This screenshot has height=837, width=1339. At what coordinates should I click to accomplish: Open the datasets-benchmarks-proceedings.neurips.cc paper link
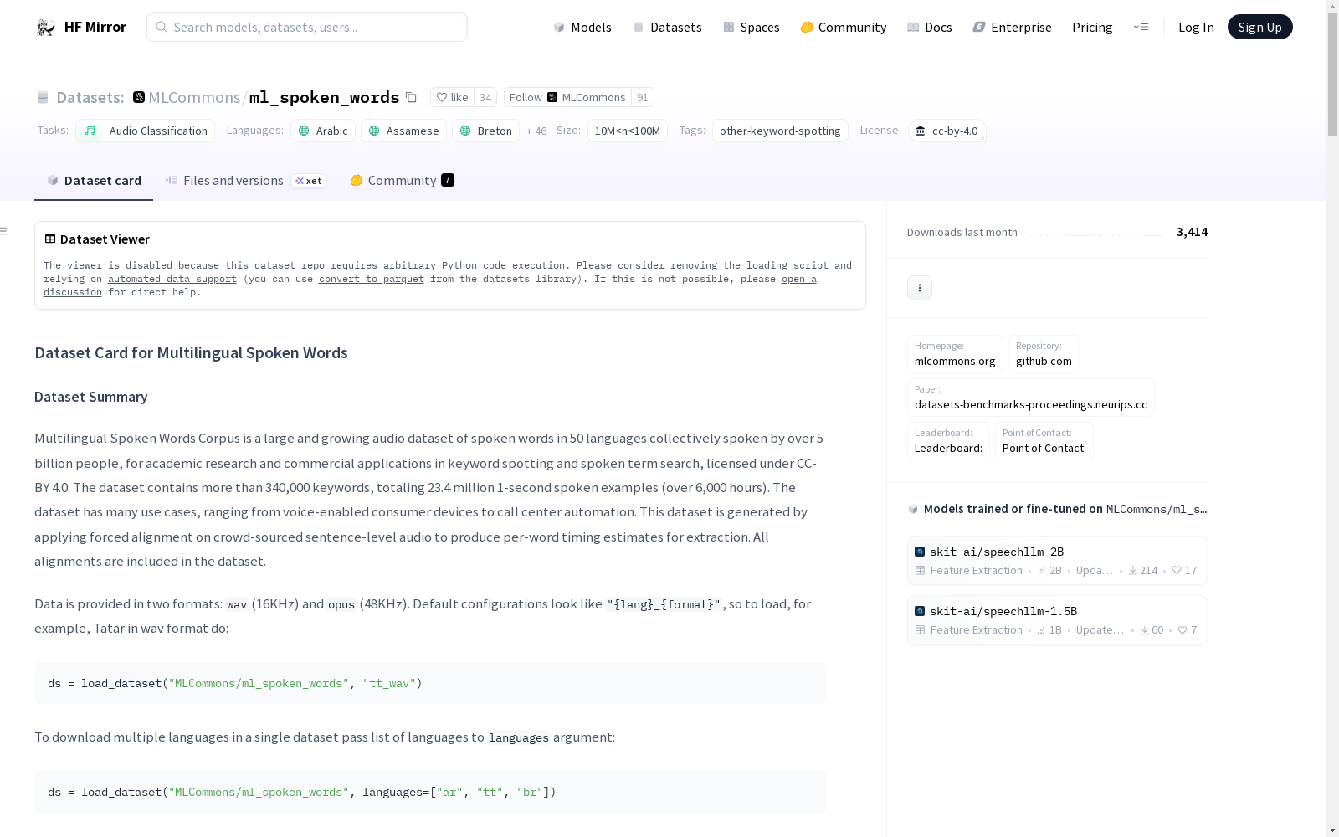[x=1031, y=397]
